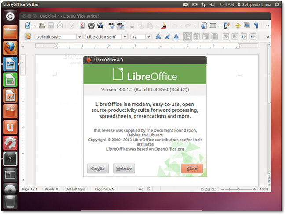286x215 pixels.
Task: Select single-page view layout icon
Action: pyautogui.click(x=202, y=190)
